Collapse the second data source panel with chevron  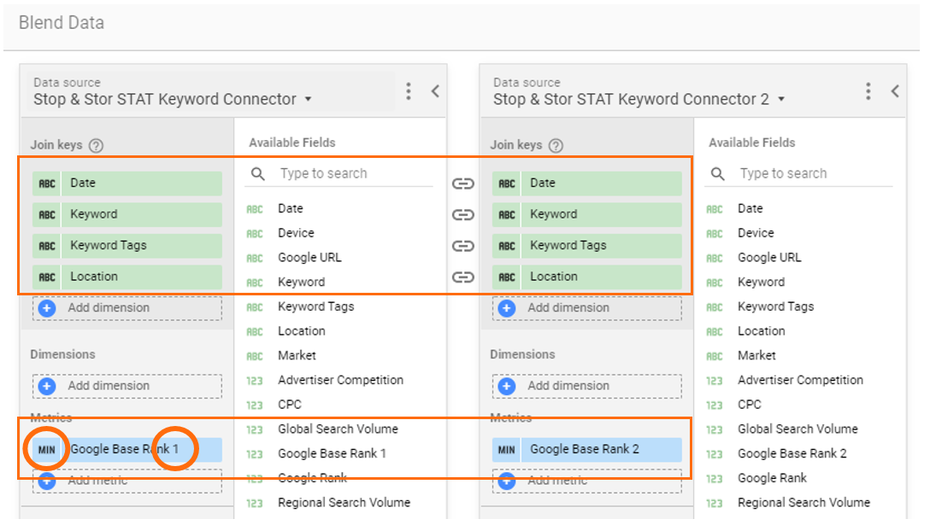895,91
